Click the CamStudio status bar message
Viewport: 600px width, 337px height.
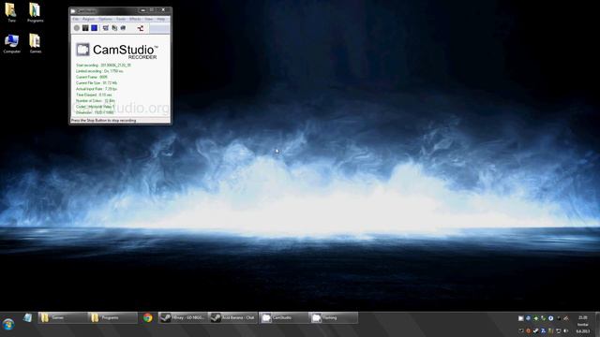(103, 121)
